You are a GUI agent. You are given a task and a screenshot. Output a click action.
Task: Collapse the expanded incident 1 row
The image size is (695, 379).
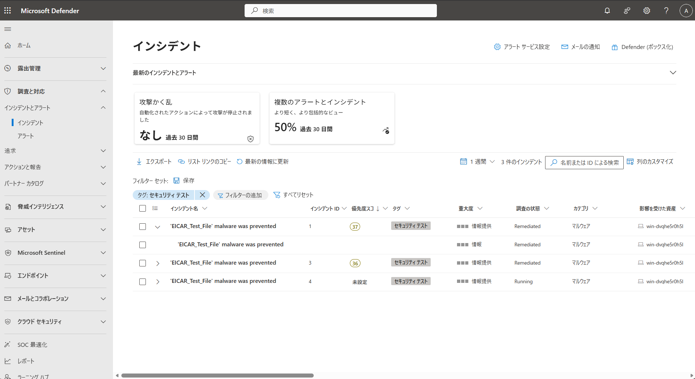pos(158,227)
